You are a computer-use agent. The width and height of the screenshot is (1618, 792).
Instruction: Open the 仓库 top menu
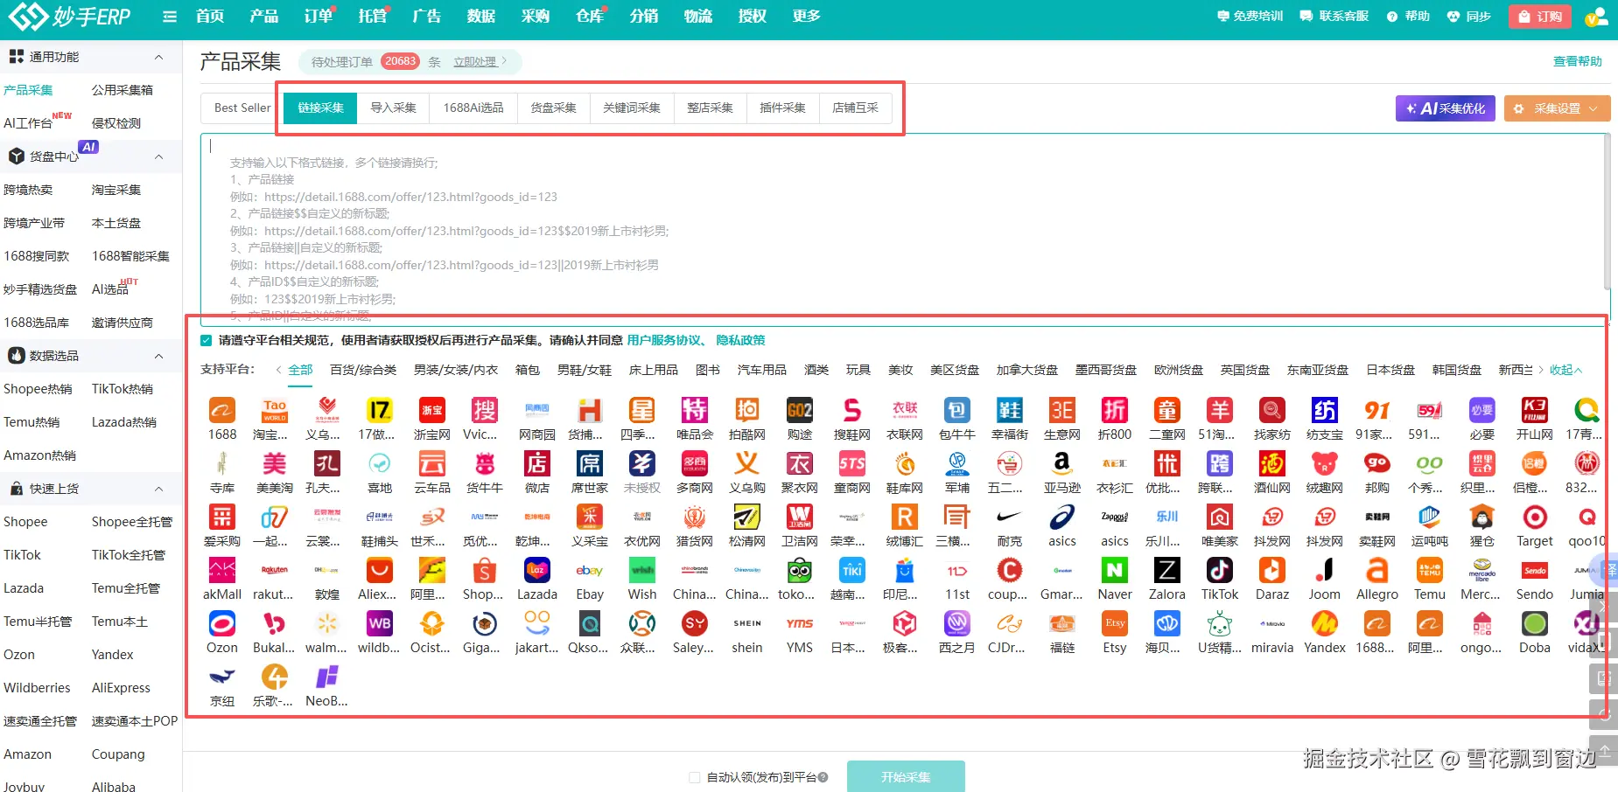(590, 17)
